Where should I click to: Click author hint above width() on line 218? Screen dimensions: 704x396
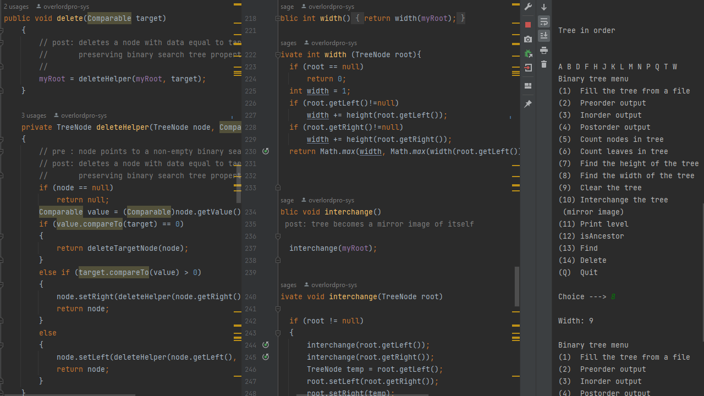(x=327, y=7)
